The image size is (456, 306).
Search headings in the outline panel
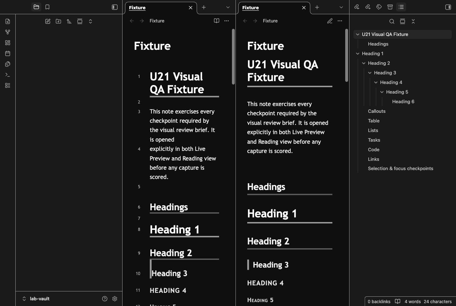(x=392, y=21)
